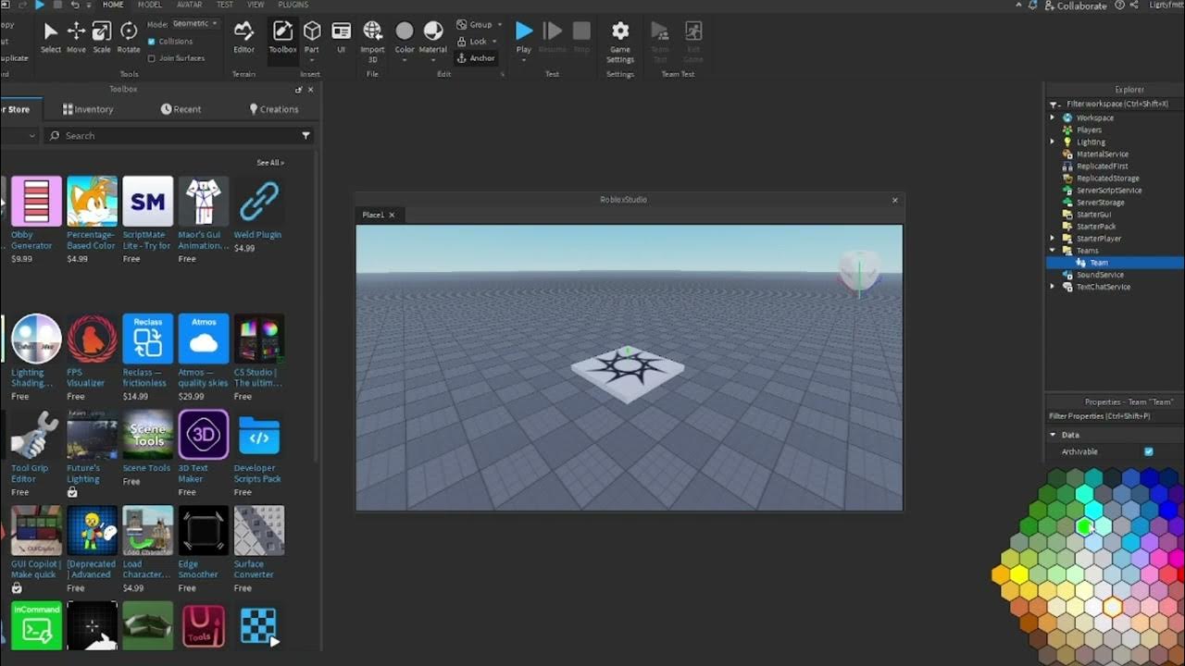Click the Anchor tool

point(476,57)
